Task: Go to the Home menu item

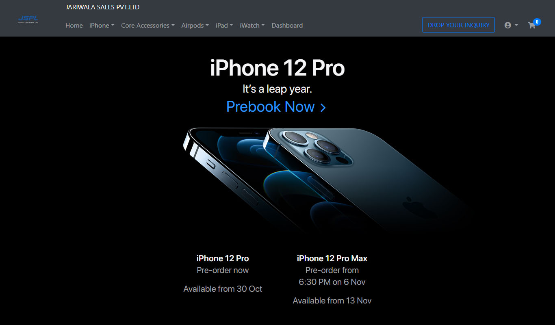Action: click(x=74, y=25)
